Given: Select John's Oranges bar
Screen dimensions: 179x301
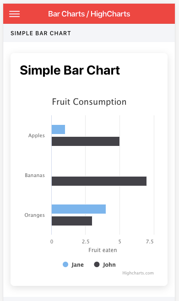Looking at the screenshot, I should [x=72, y=221].
